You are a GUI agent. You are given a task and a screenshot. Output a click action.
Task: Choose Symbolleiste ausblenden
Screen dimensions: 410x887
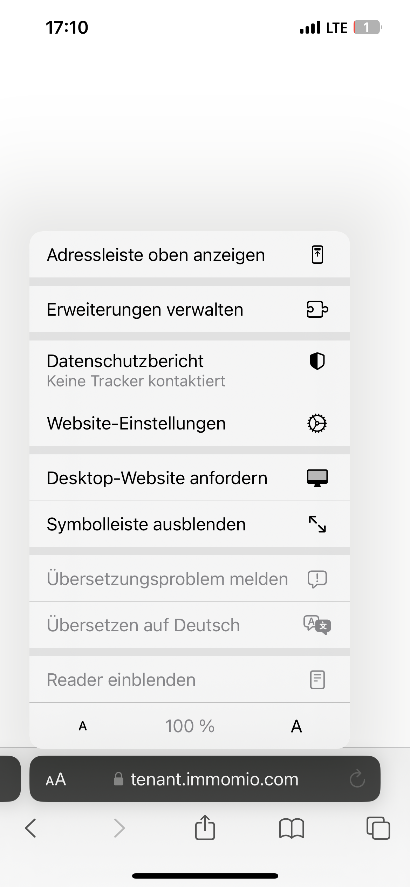146,524
